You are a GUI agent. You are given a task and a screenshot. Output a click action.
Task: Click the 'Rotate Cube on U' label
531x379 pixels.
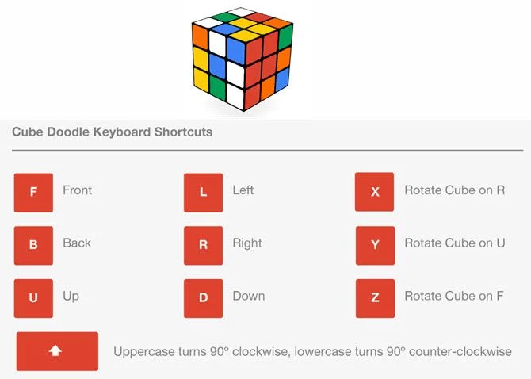click(455, 243)
